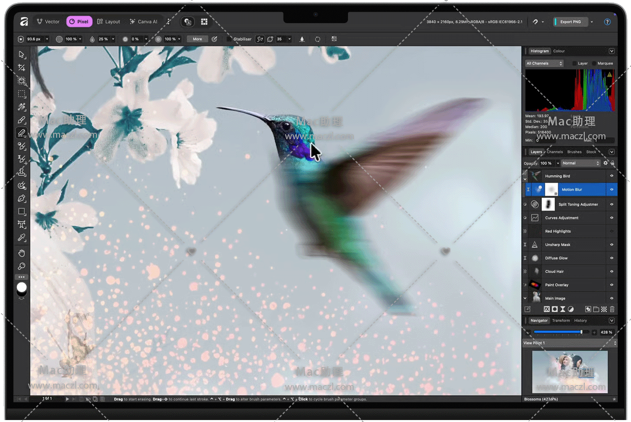Select the Red Highlights layer
This screenshot has width=631, height=422.
click(570, 231)
